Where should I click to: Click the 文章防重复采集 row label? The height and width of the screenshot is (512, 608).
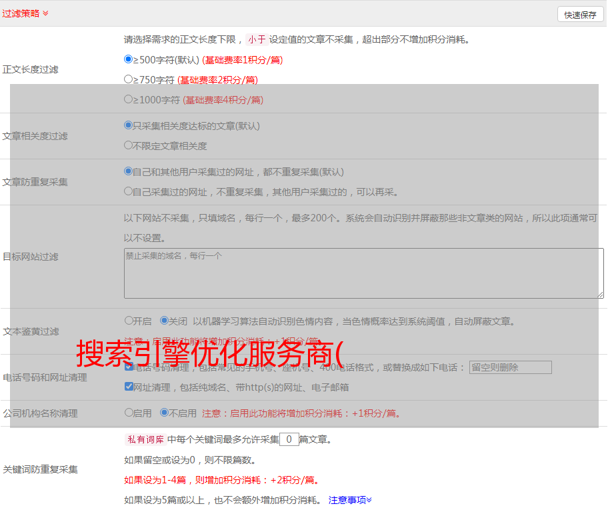(35, 182)
